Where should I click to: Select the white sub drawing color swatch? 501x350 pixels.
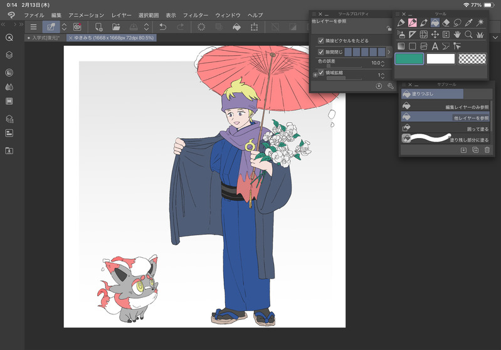(x=441, y=59)
